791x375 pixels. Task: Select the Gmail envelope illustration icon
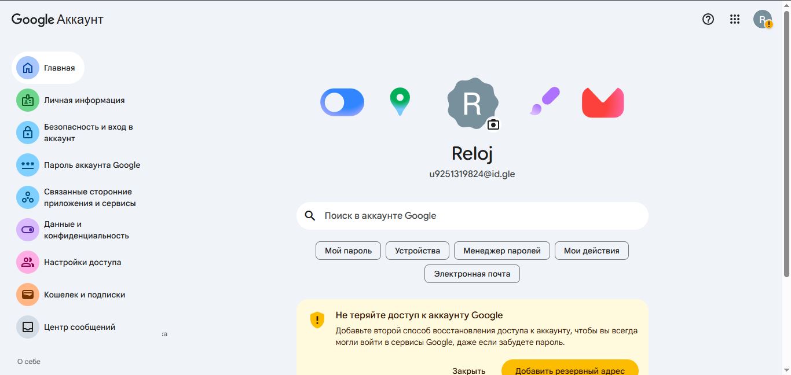[603, 102]
